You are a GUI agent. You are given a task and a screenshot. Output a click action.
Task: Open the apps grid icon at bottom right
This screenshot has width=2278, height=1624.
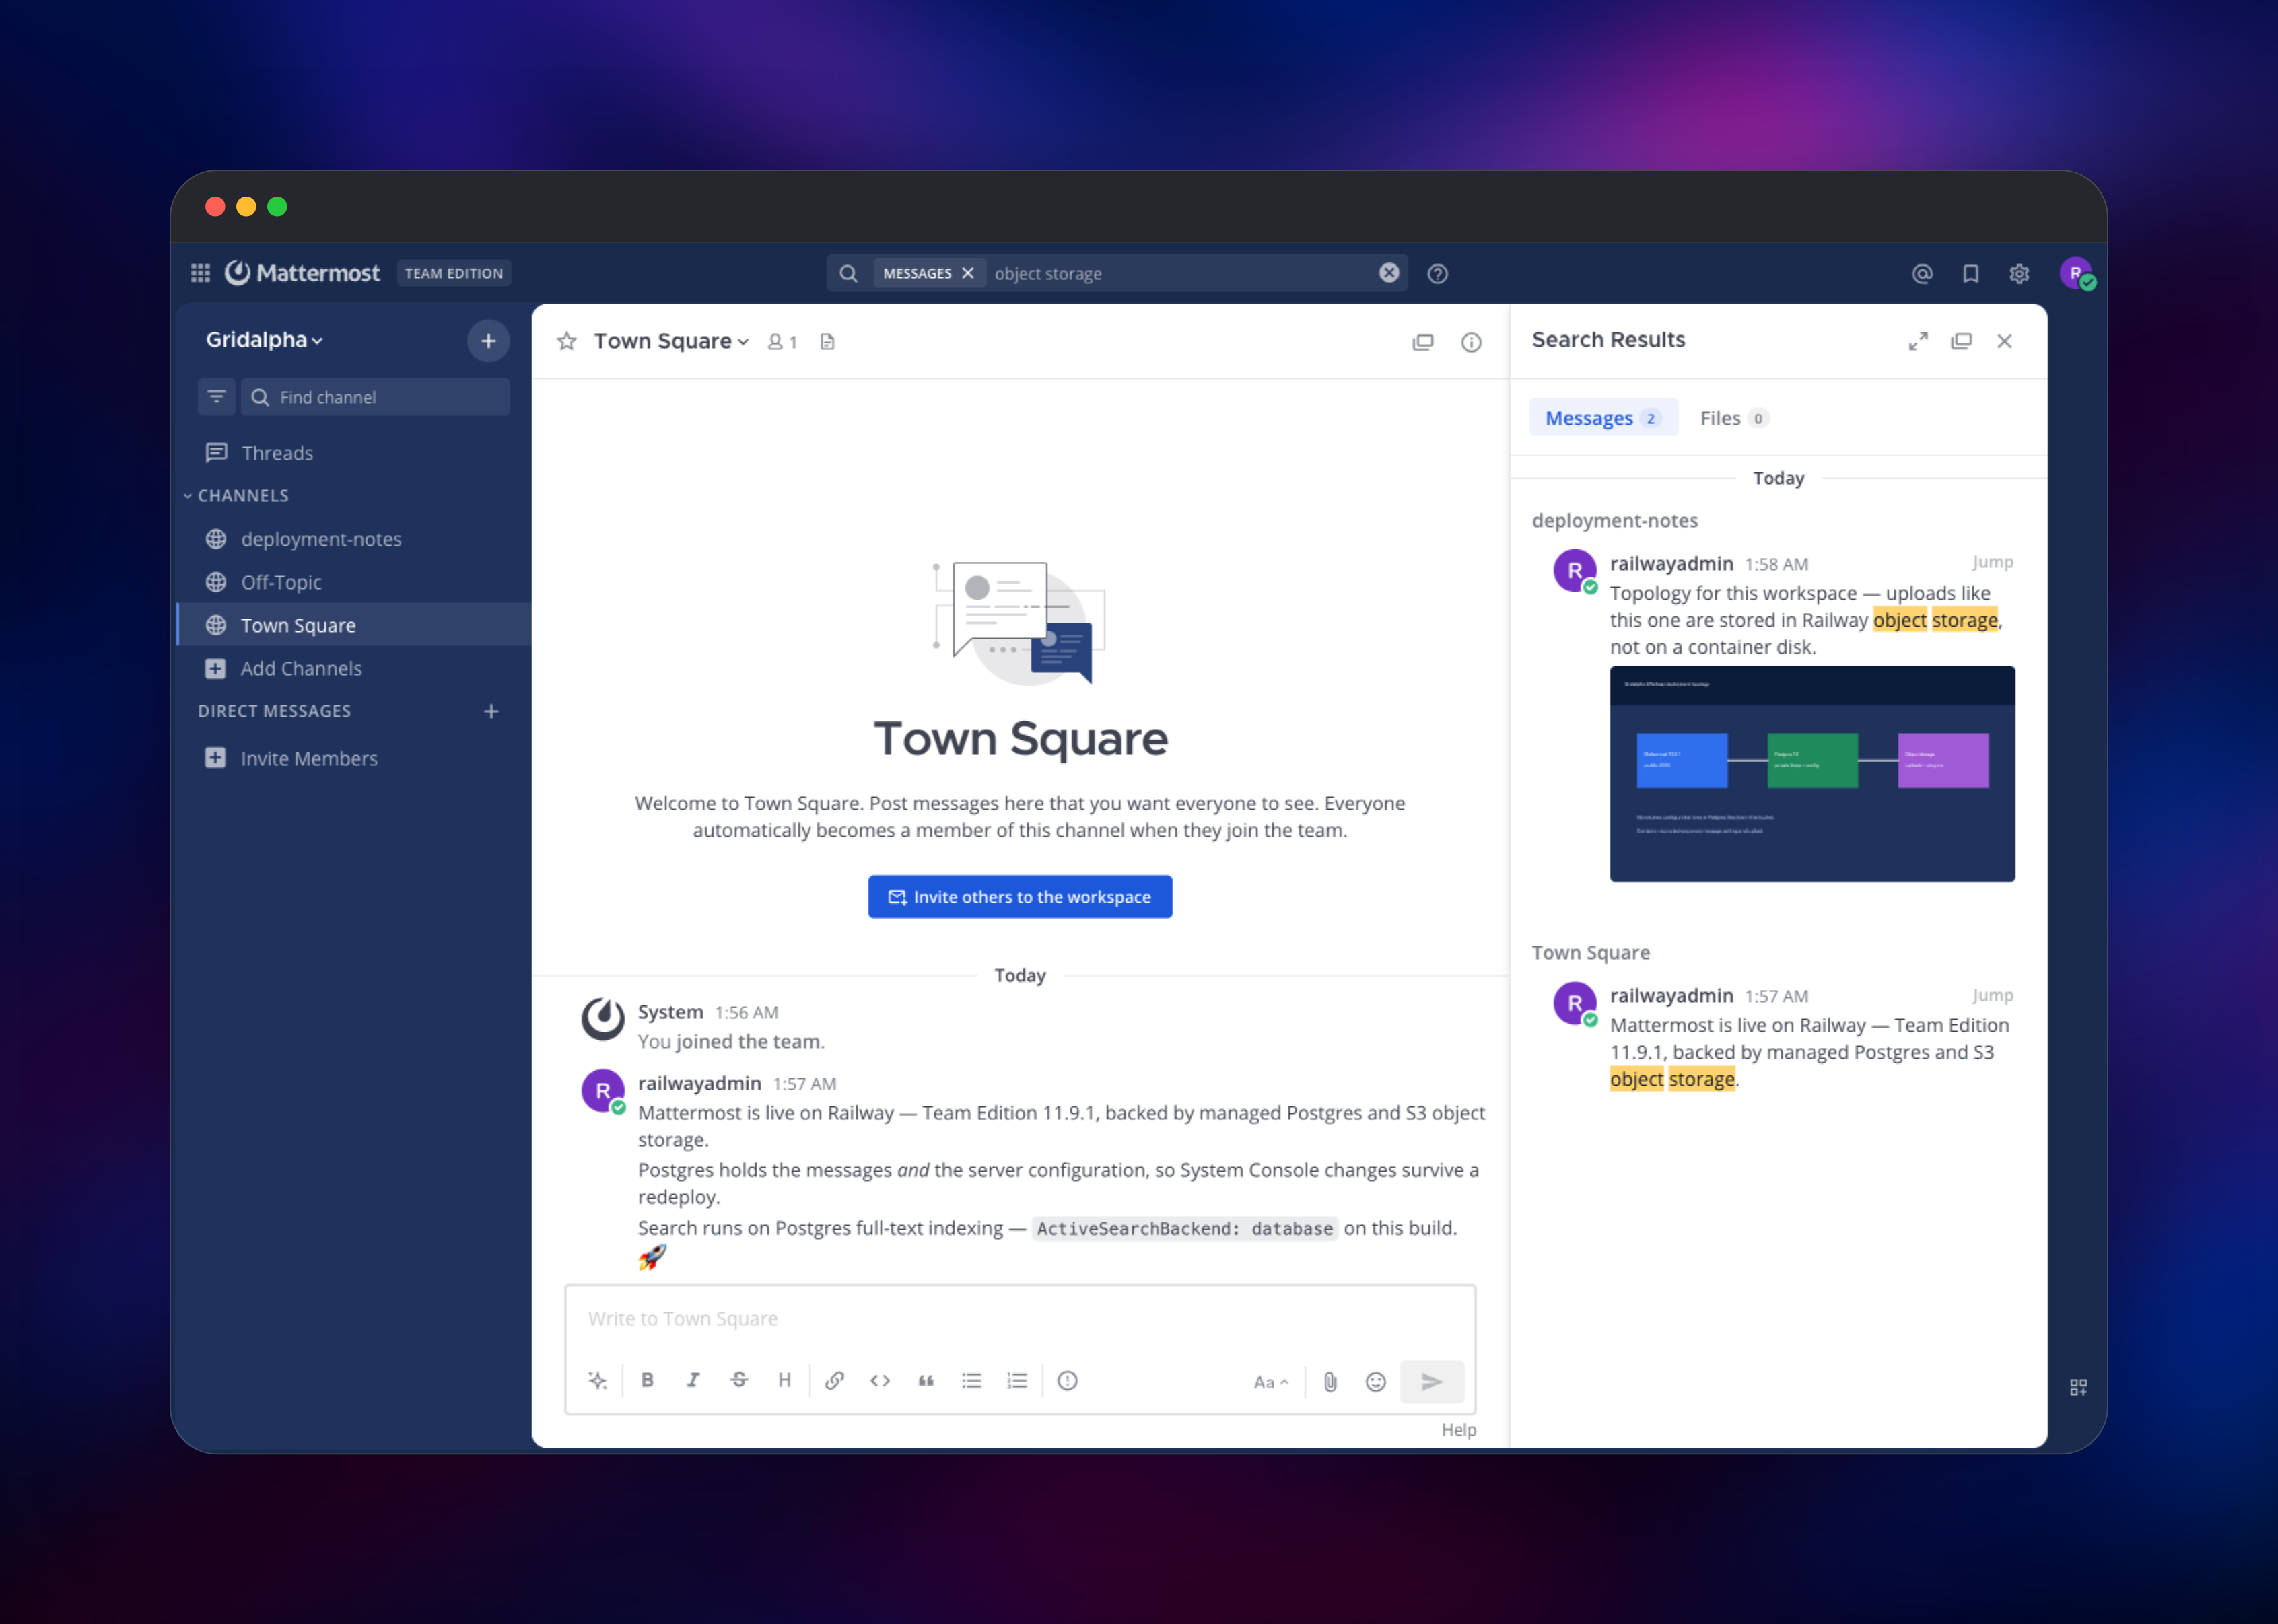click(2078, 1387)
